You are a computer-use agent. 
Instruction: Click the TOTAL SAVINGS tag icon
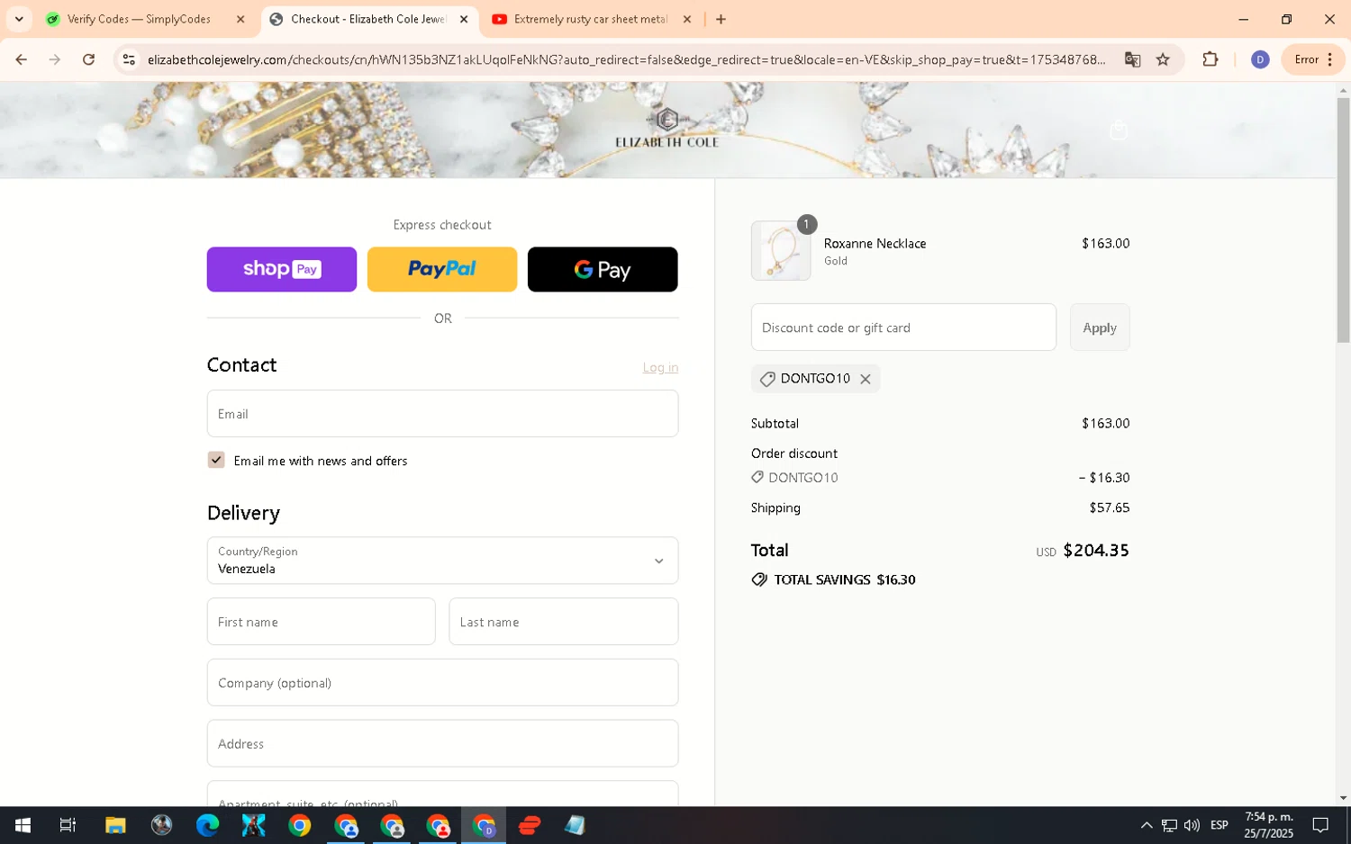coord(759,579)
